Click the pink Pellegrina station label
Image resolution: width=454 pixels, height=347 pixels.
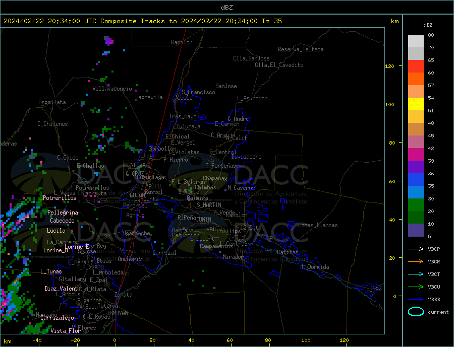(63, 213)
